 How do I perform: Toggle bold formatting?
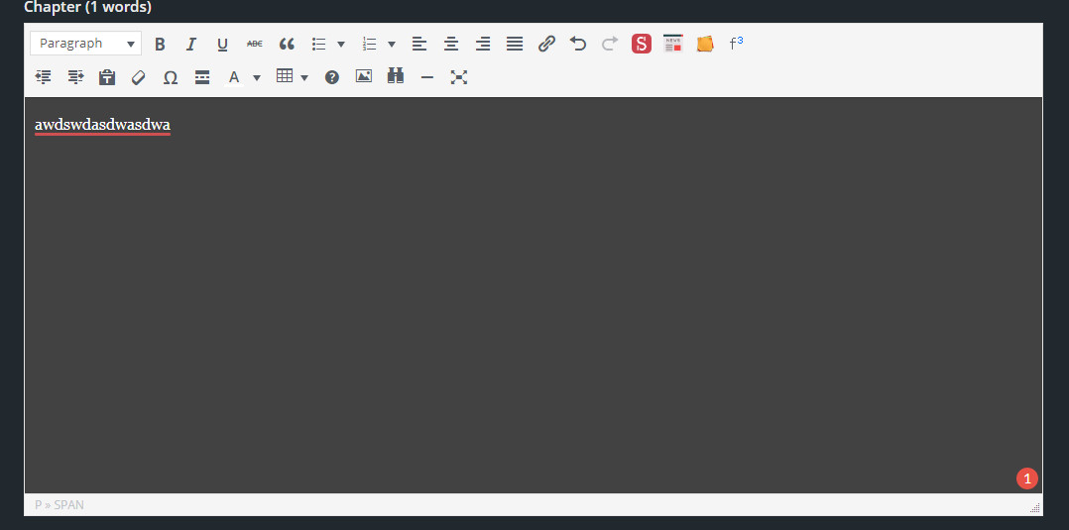(160, 44)
